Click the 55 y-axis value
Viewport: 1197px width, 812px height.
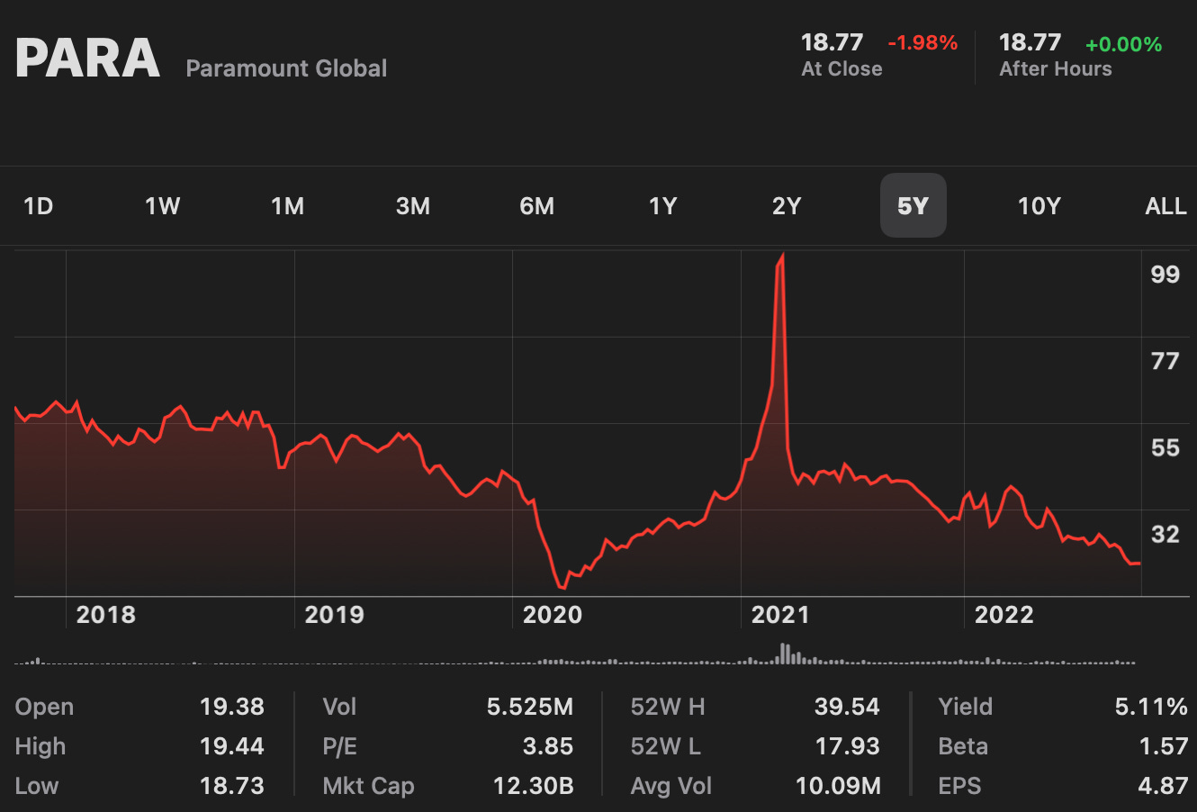coord(1165,447)
